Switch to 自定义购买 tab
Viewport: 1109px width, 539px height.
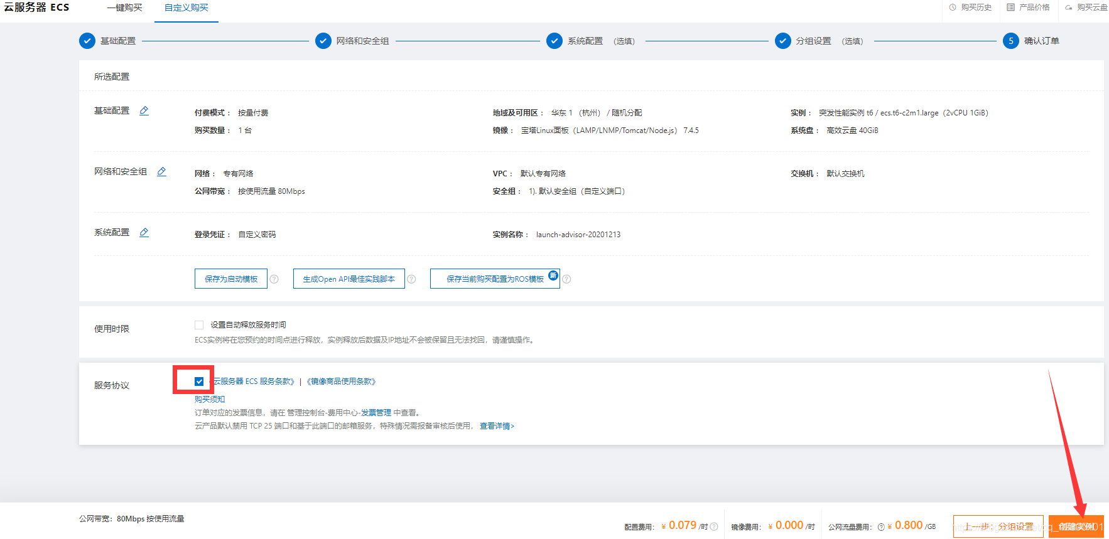tap(187, 8)
